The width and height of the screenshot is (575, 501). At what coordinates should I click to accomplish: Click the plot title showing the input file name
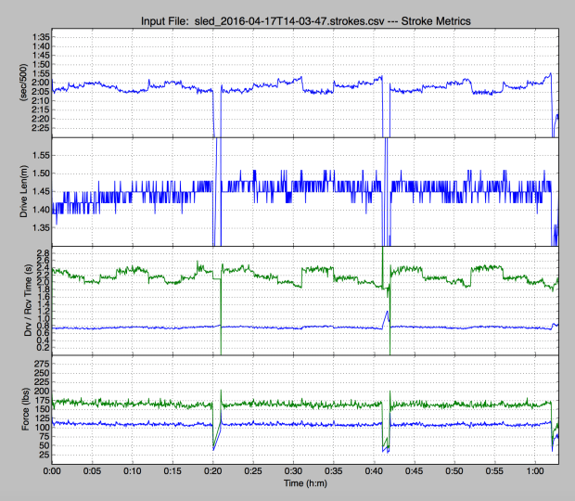(305, 18)
